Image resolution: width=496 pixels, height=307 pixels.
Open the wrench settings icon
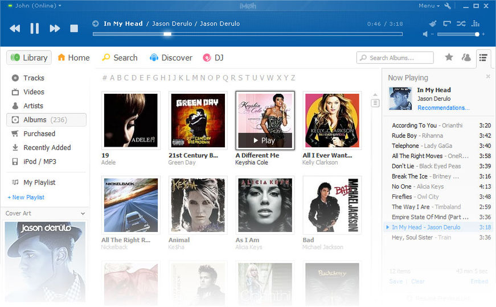(x=447, y=6)
